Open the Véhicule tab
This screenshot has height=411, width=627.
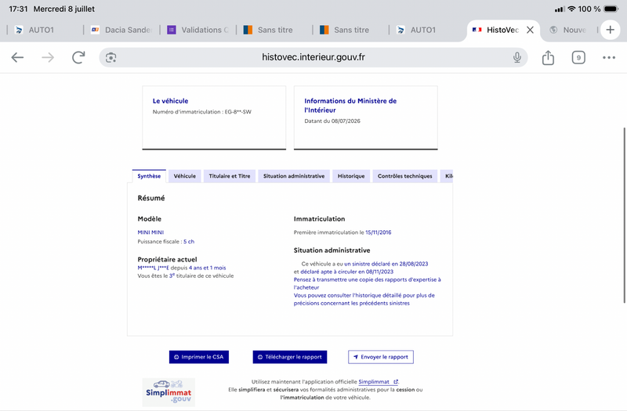coord(185,176)
